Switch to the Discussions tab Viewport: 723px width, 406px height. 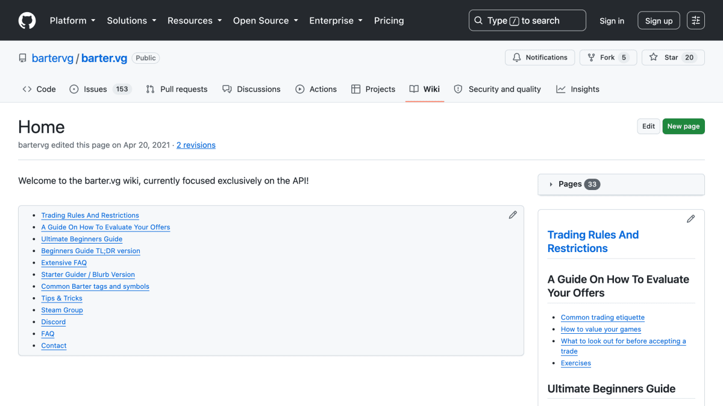click(x=251, y=89)
